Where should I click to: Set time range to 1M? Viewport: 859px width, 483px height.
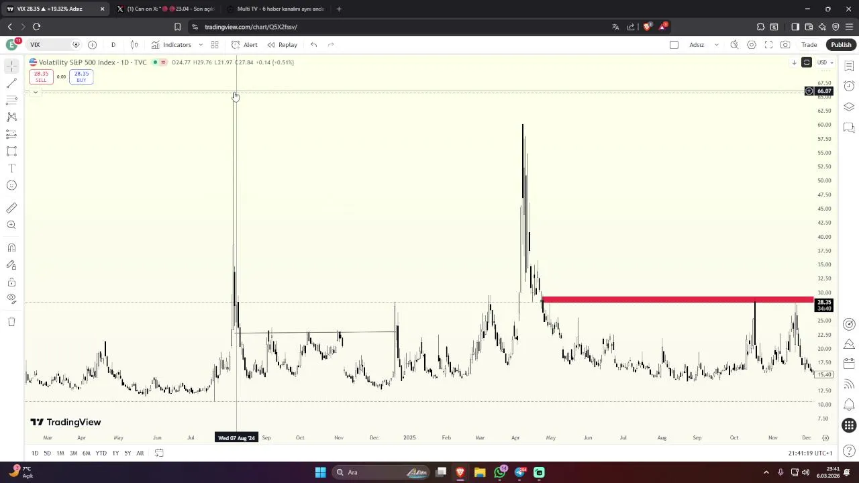tap(60, 453)
